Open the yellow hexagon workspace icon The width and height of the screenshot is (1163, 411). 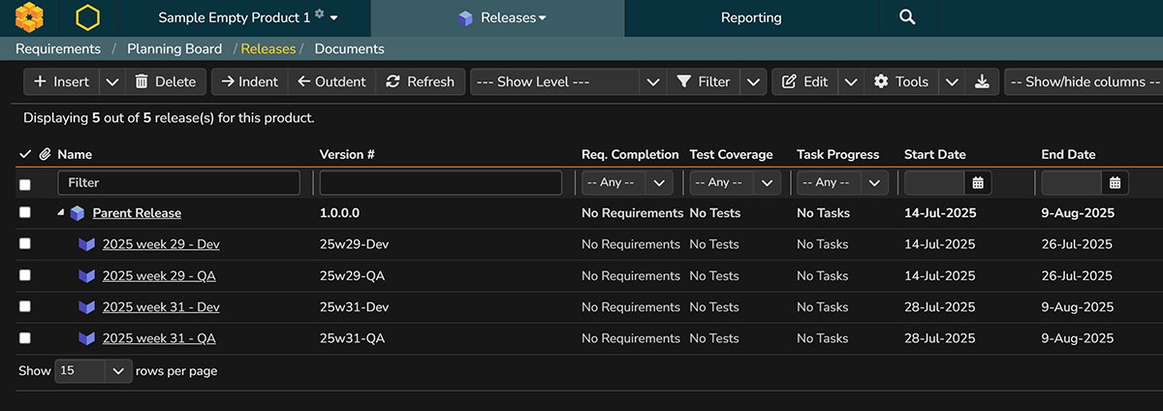87,17
